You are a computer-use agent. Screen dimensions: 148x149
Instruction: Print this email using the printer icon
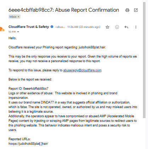(x=127, y=10)
